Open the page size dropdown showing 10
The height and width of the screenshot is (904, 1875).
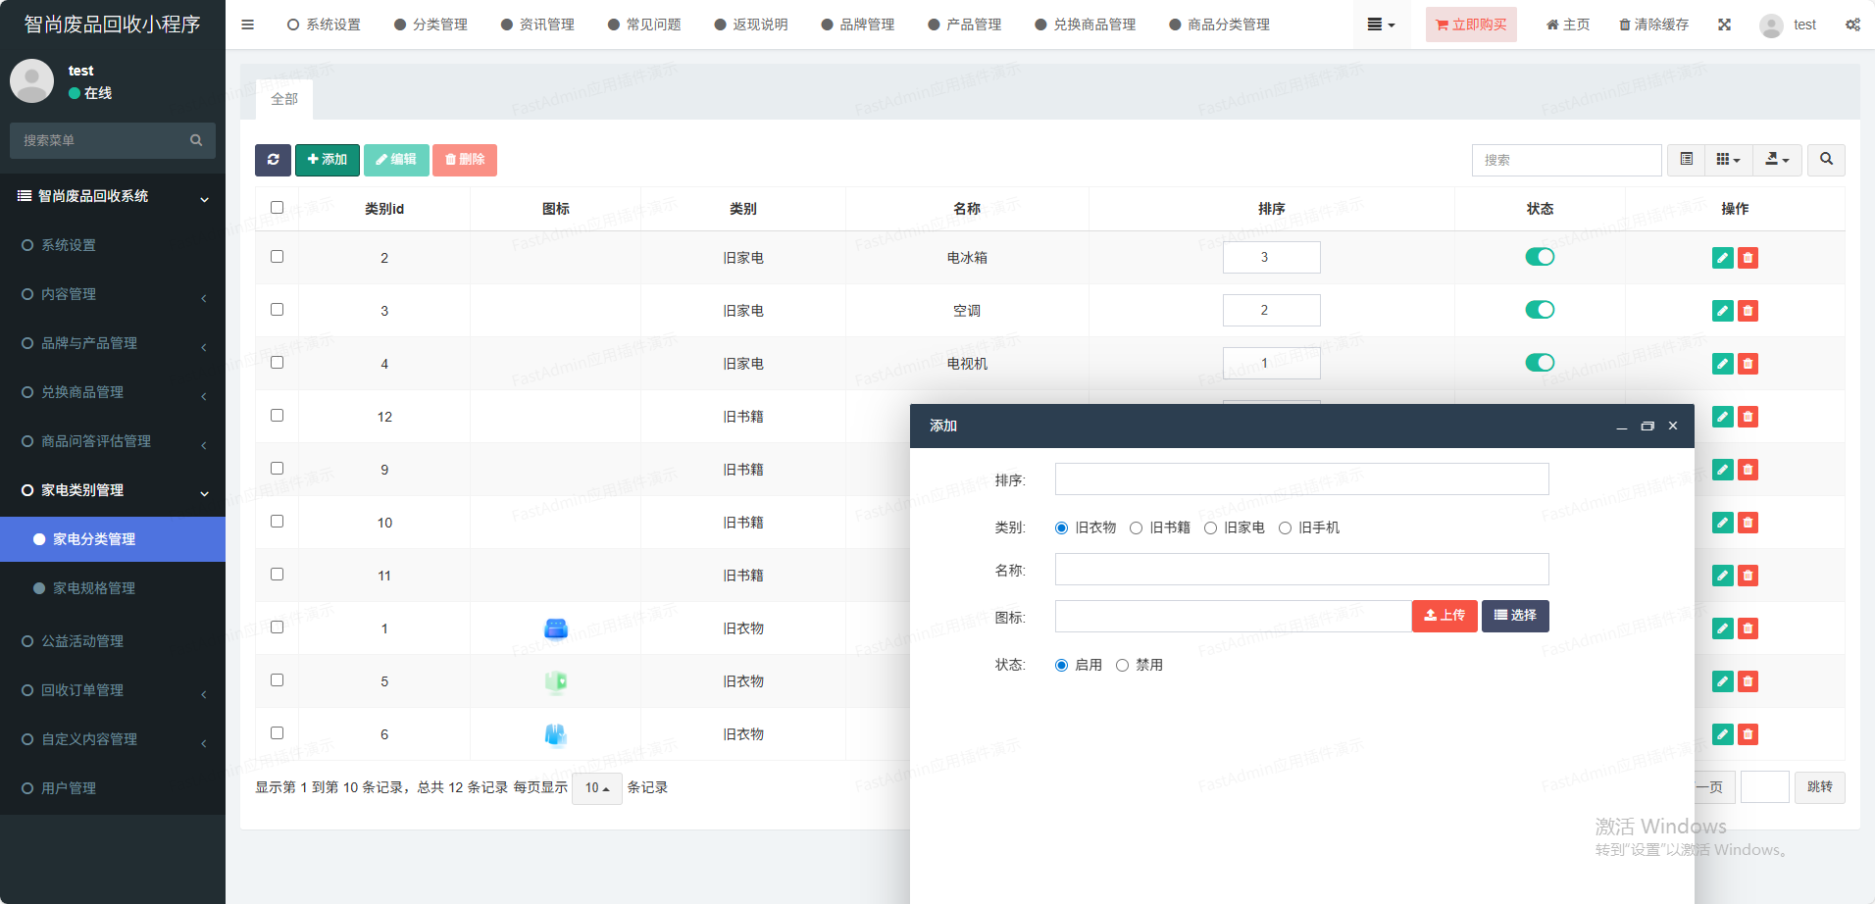(596, 788)
